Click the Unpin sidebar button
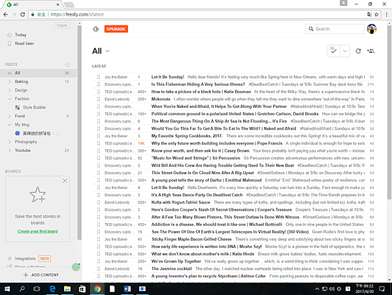The width and height of the screenshot is (392, 295). tap(62, 26)
